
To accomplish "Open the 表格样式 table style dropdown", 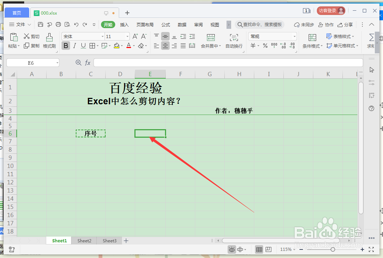I will coord(340,36).
